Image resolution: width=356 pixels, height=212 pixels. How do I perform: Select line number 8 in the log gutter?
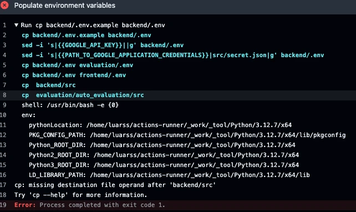tap(4, 95)
